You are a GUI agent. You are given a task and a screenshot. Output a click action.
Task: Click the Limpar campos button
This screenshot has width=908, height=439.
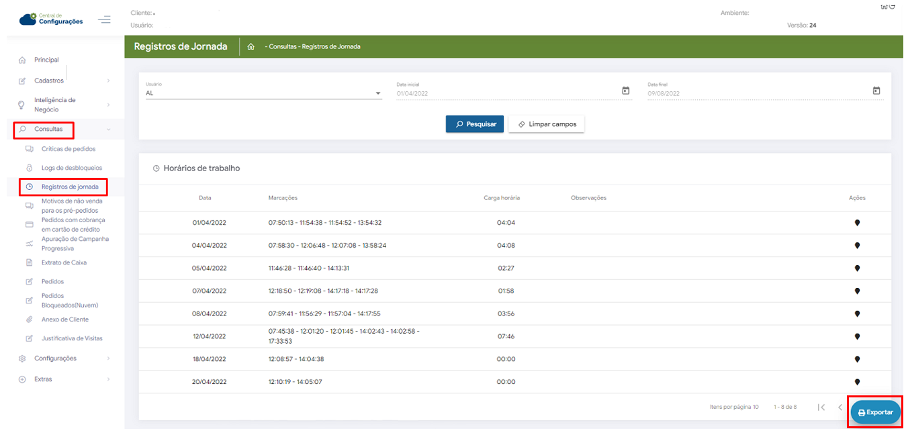(x=546, y=124)
